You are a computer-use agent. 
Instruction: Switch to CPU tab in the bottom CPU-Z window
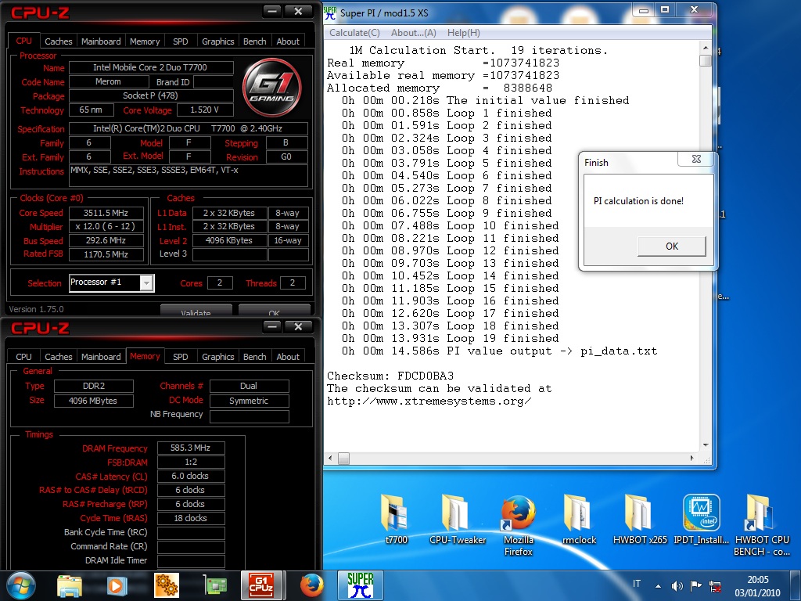tap(23, 357)
